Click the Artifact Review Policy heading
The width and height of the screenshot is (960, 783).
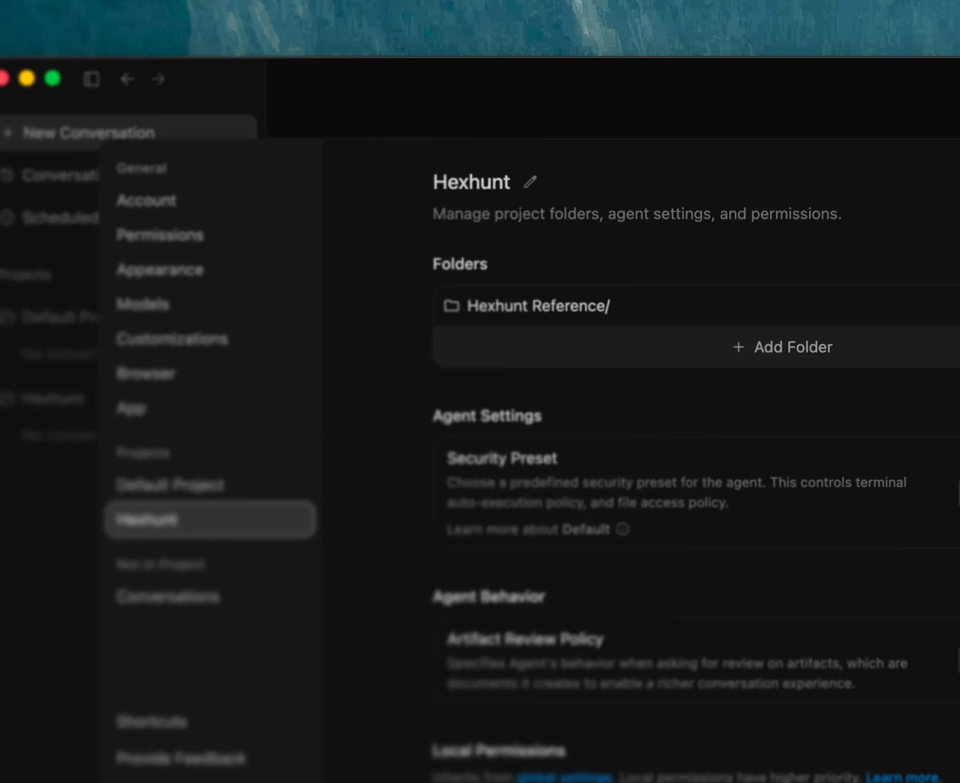pyautogui.click(x=525, y=639)
